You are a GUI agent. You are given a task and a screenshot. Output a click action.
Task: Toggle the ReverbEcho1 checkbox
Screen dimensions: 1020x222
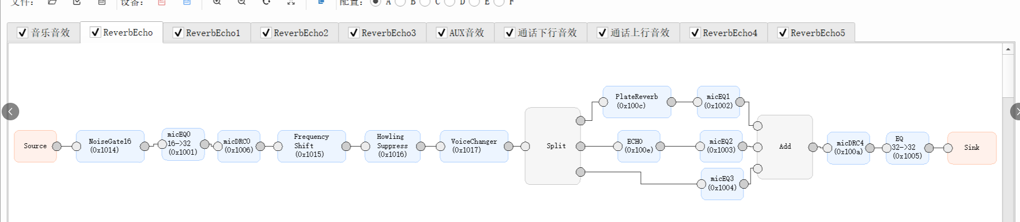pos(178,33)
